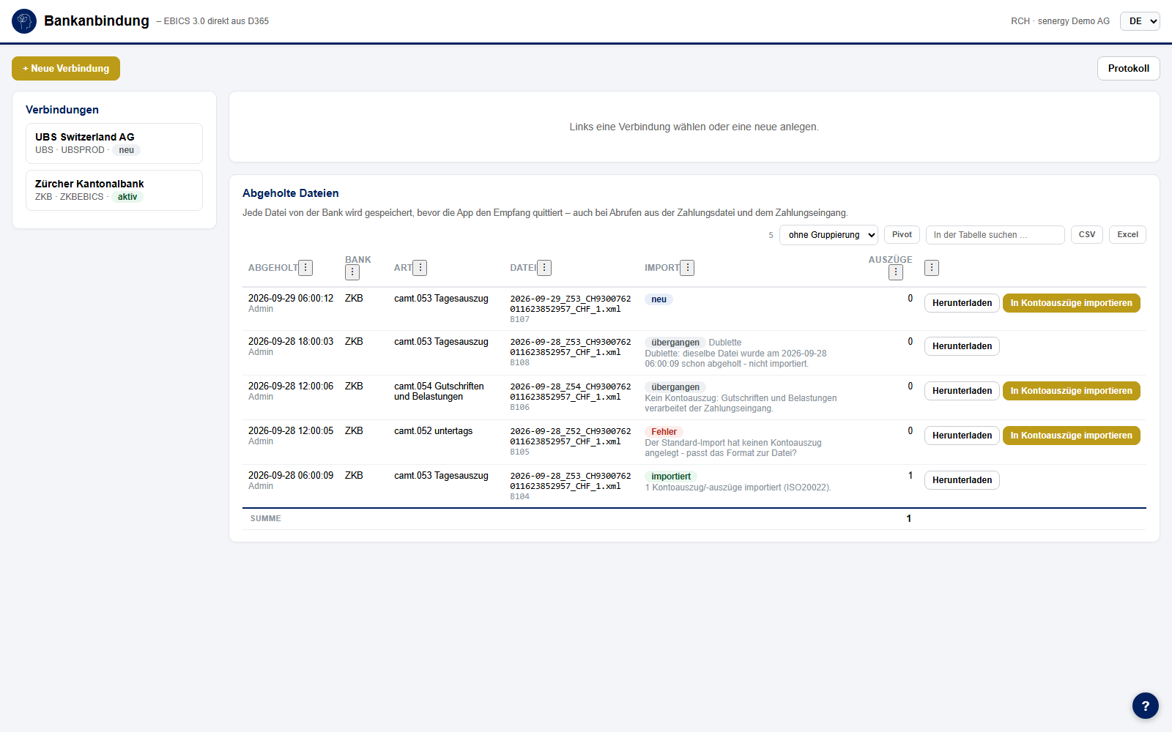This screenshot has width=1172, height=732.
Task: Click timestamp 2026-09-28 18:00:03
Action: 291,342
